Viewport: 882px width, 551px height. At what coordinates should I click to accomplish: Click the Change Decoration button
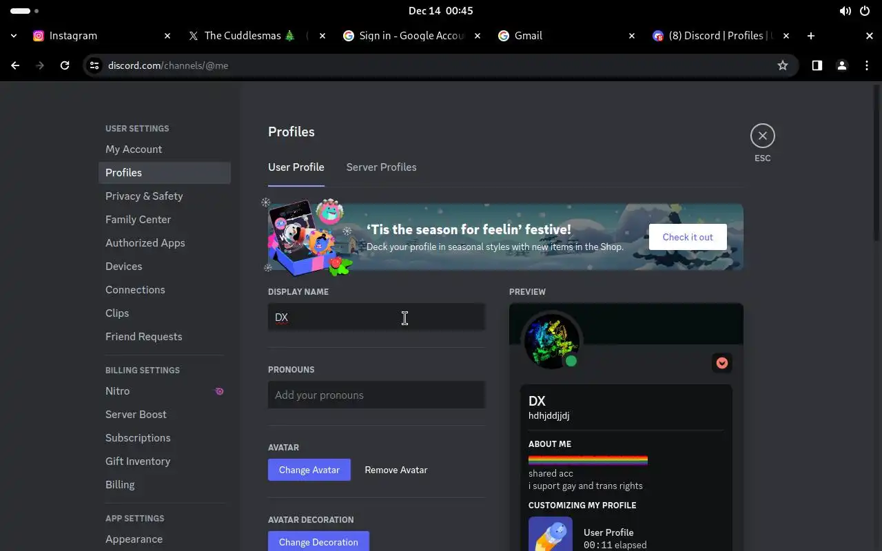(x=318, y=541)
